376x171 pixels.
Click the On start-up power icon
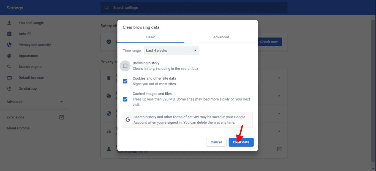coord(9,89)
